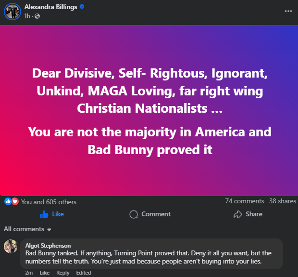The image size is (298, 277).
Task: Click the post's 1h timestamp
Action: pyautogui.click(x=27, y=16)
